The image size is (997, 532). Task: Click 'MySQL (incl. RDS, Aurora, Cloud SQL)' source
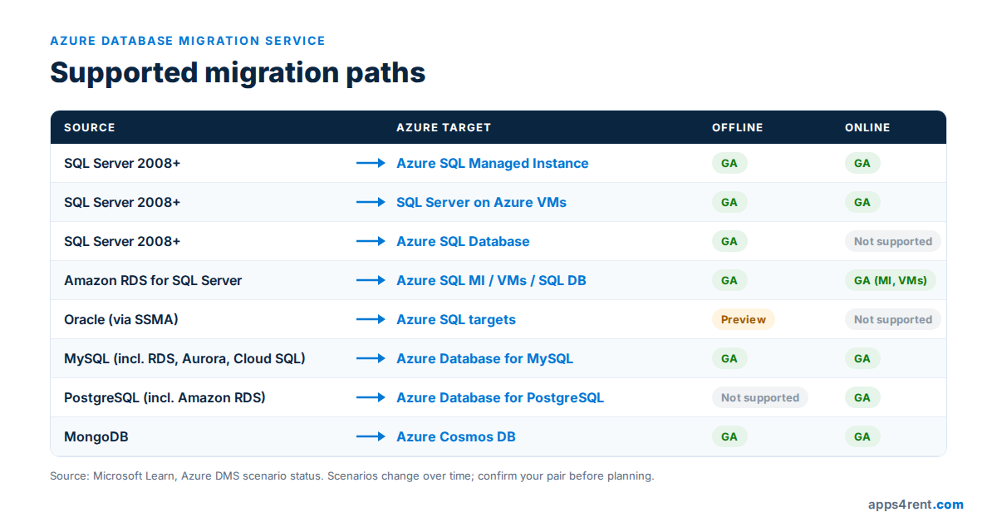(x=184, y=358)
